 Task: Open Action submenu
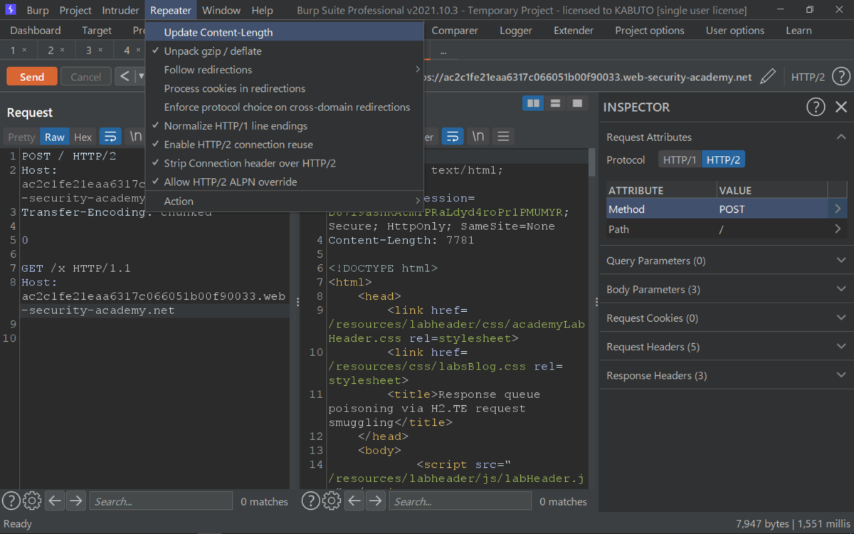(284, 201)
